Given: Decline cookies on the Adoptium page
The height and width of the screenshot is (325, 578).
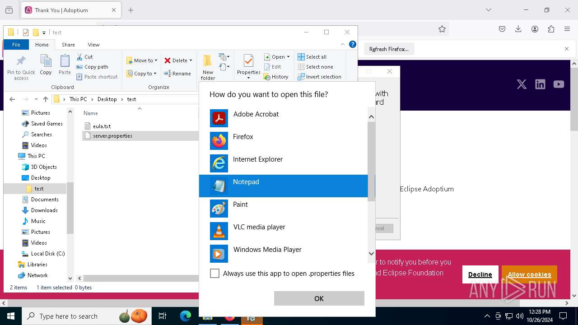Looking at the screenshot, I should pyautogui.click(x=480, y=274).
